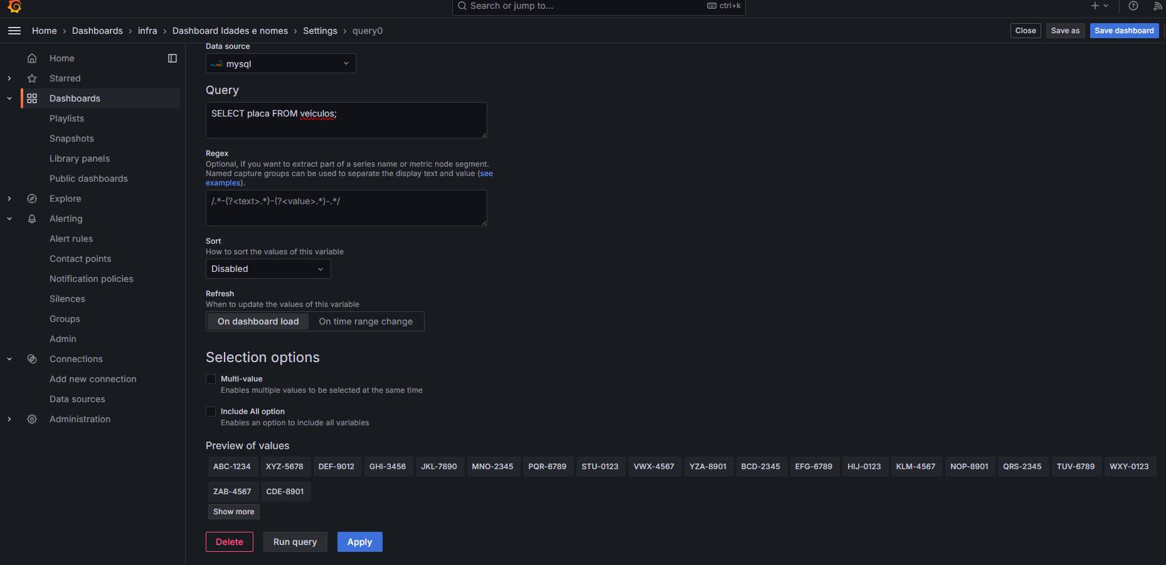Click the Dashboards grid icon
The image size is (1166, 565).
(32, 98)
